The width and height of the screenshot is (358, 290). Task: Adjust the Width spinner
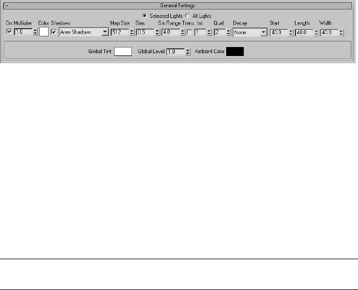(341, 32)
